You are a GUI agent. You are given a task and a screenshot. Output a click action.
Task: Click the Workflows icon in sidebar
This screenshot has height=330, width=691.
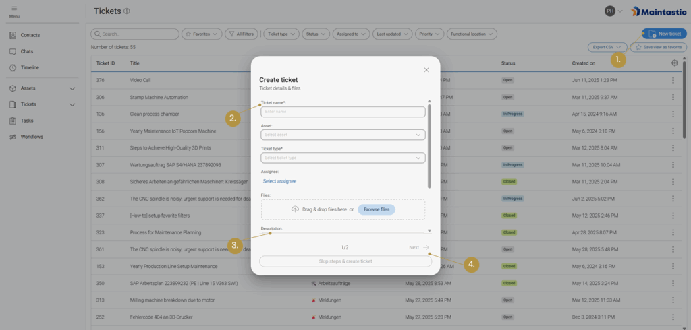point(13,137)
